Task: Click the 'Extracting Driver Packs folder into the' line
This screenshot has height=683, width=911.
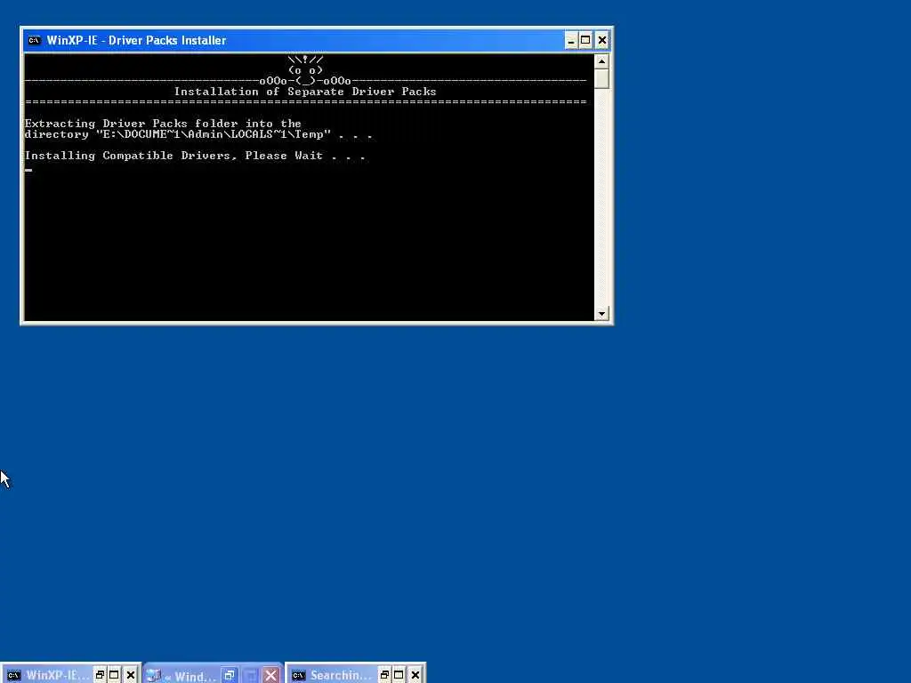Action: pos(163,123)
